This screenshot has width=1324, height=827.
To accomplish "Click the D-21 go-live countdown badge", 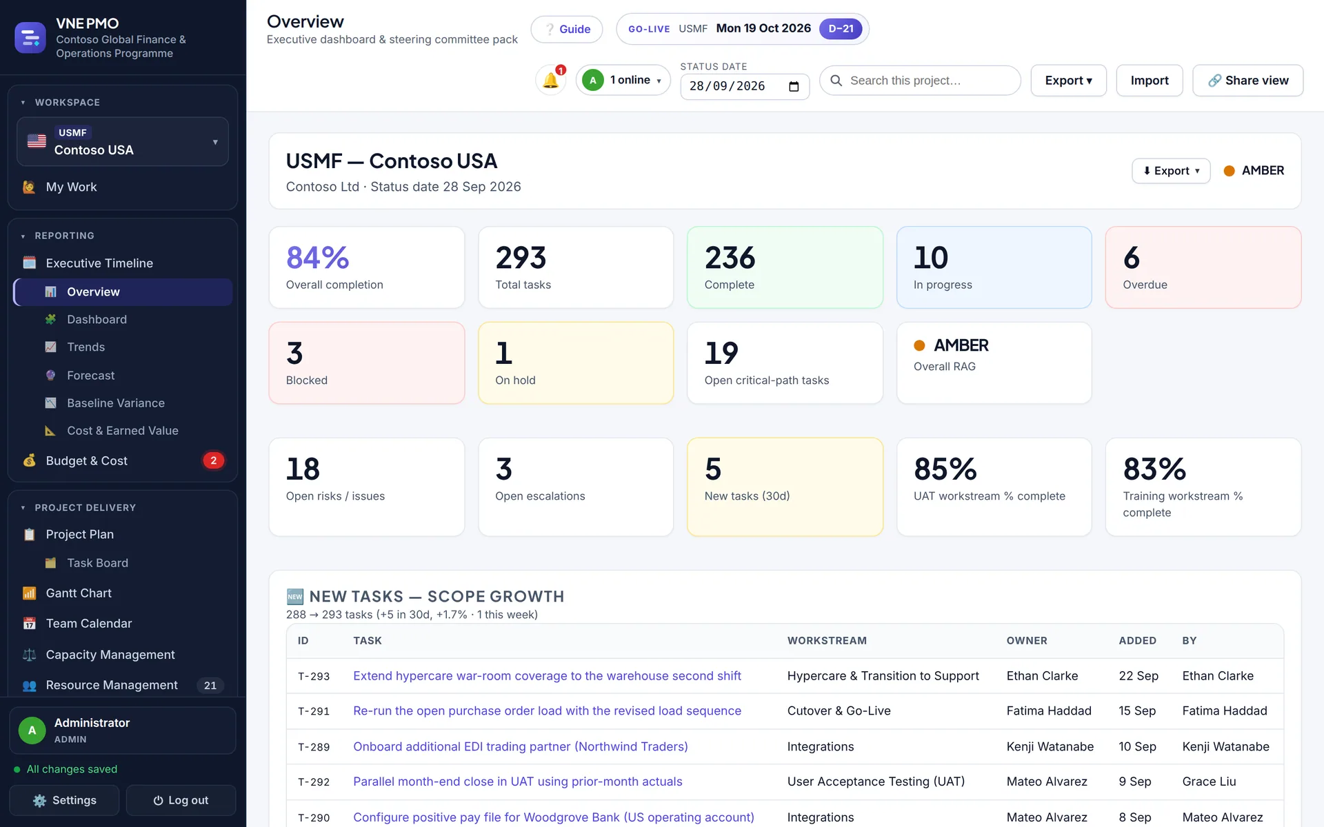I will 841,29.
